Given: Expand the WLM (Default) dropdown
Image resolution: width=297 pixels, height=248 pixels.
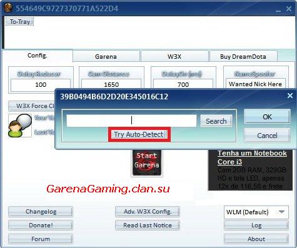Looking at the screenshot, I should 256,212.
